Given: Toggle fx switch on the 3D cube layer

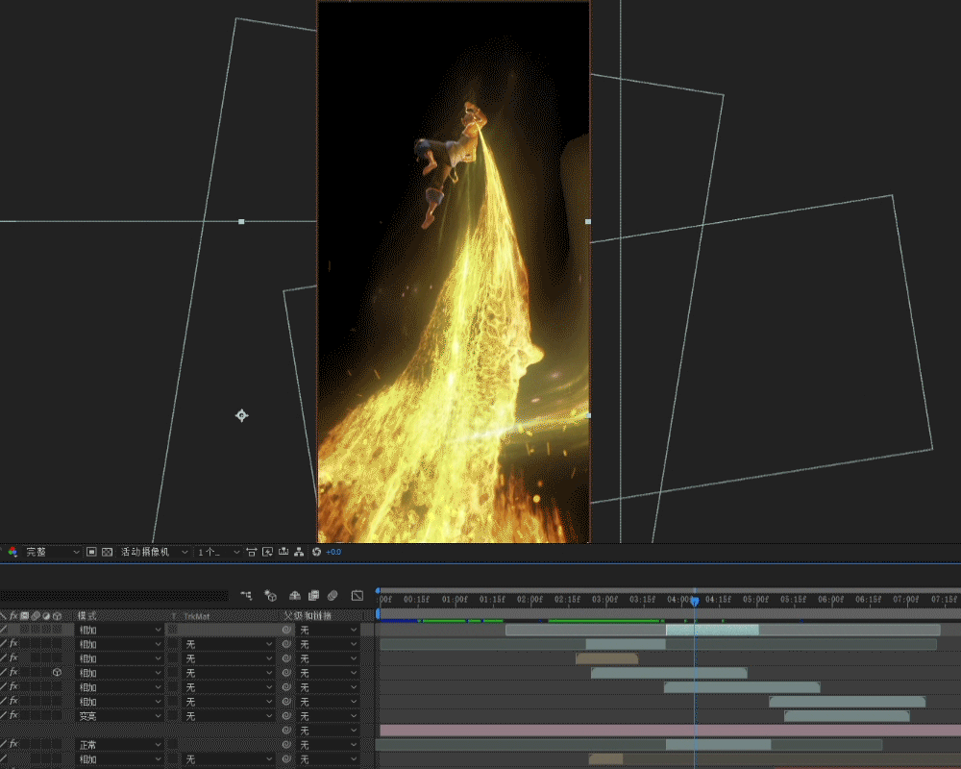Looking at the screenshot, I should coord(13,673).
